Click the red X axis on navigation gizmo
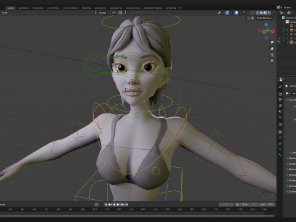Screen dimensions: 296x222 coord(273,31)
